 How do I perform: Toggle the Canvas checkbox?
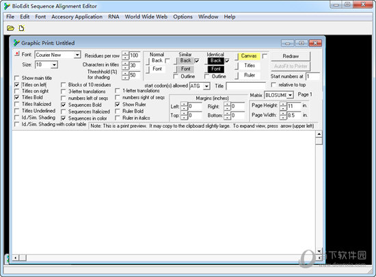(x=265, y=56)
